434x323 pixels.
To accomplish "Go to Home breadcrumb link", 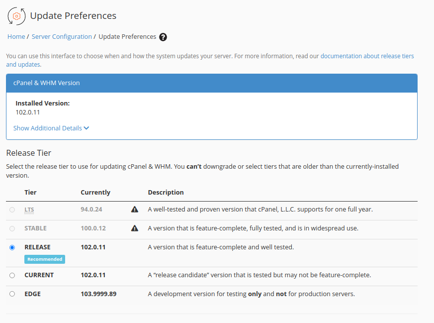I will click(16, 37).
